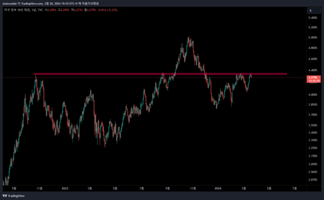Click the 3.700% price axis label
The image size is (324, 200).
point(313,115)
